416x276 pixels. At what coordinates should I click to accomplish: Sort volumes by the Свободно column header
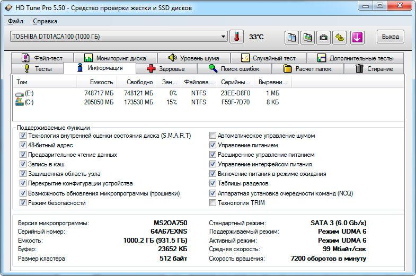pyautogui.click(x=139, y=82)
